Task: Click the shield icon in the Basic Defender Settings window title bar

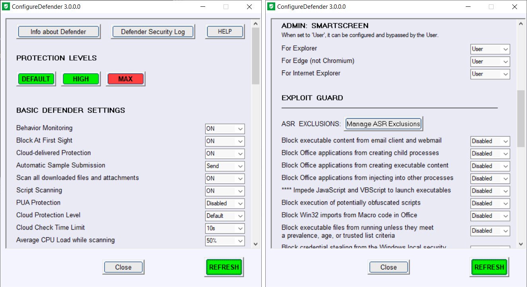Action: click(x=6, y=7)
